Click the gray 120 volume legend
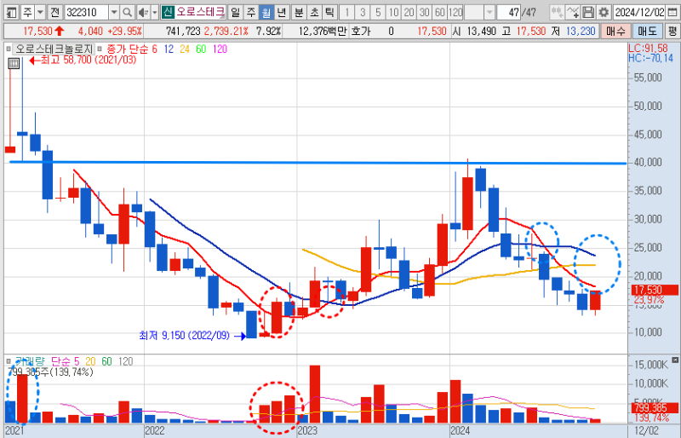Screen dimensions: 681x438 point(125,361)
